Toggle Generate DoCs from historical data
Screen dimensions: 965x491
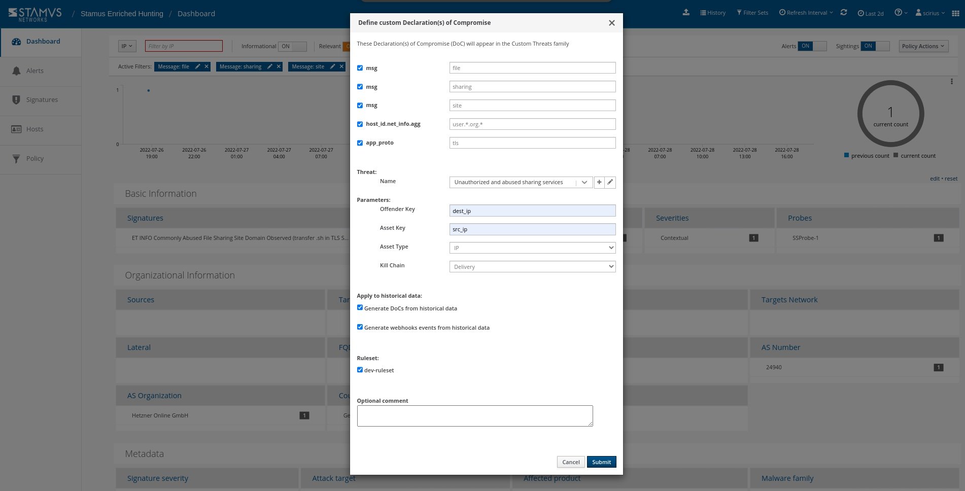point(360,308)
